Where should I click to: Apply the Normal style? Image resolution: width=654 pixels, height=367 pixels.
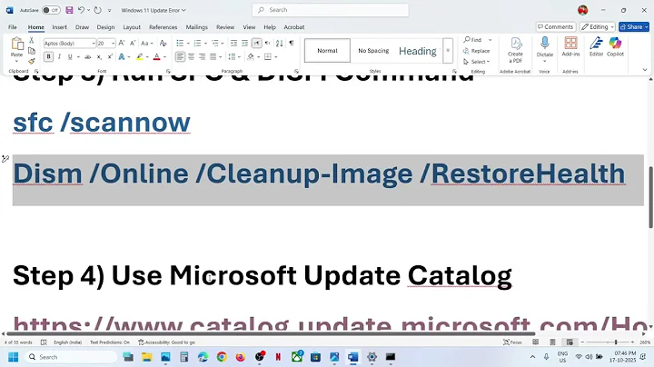[x=327, y=51]
